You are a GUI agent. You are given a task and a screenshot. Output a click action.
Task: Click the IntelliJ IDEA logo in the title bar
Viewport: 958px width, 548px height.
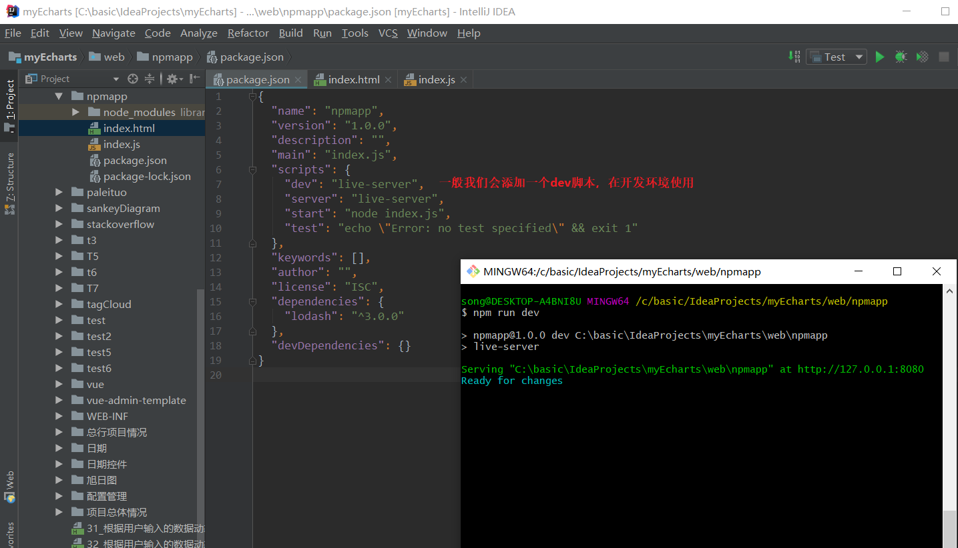12,11
